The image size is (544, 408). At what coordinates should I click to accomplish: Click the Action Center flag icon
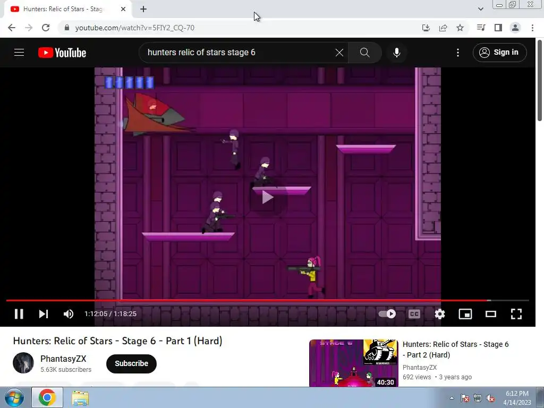[465, 398]
